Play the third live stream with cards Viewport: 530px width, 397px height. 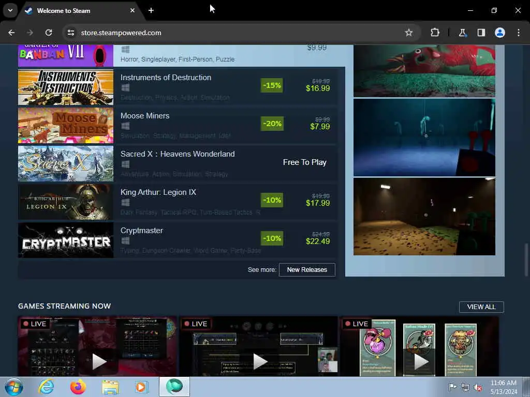coord(420,361)
